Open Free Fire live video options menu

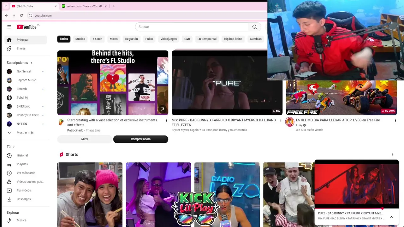tap(395, 120)
